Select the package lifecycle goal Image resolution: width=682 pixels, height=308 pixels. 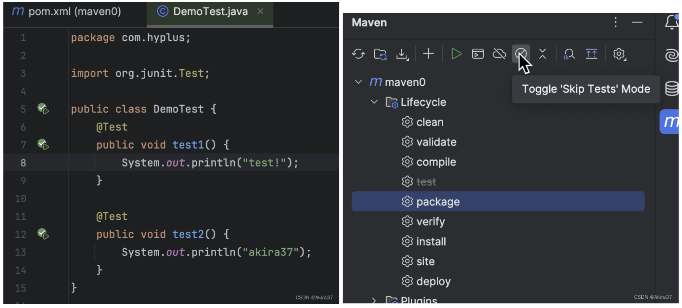[x=498, y=201]
